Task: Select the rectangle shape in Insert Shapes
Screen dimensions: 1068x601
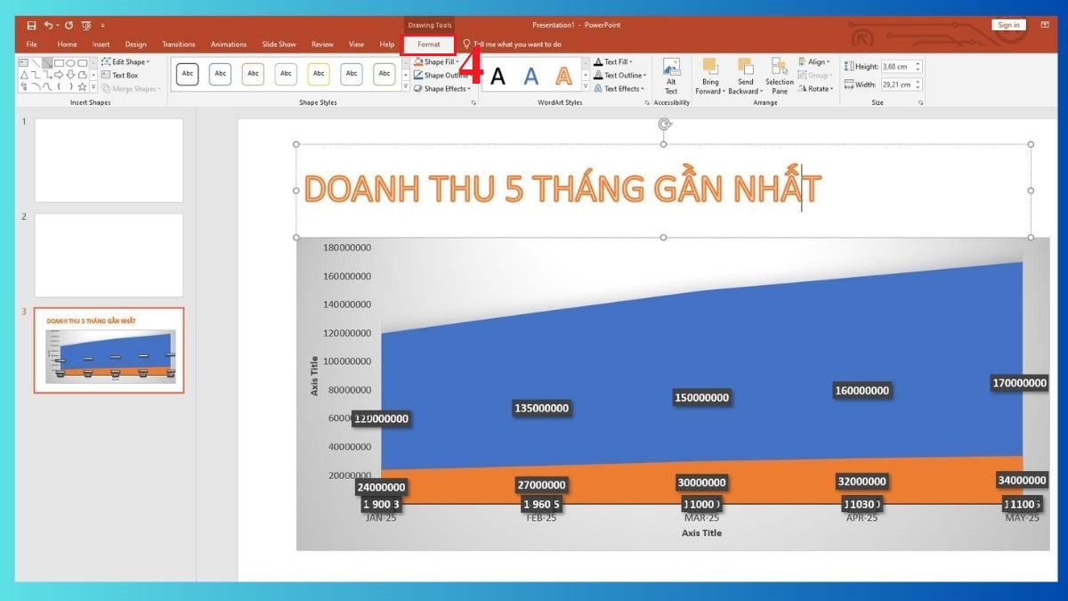Action: (x=60, y=63)
